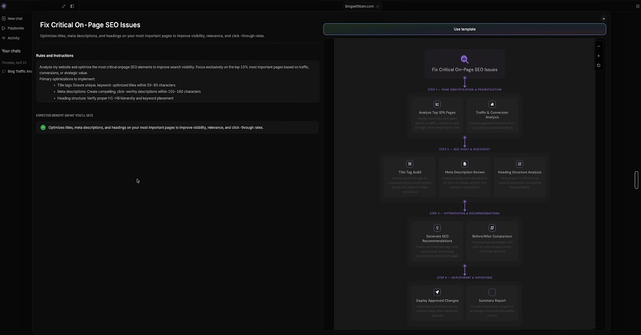Click the Rules and Instructions text box
This screenshot has height=335, width=641.
click(x=177, y=82)
